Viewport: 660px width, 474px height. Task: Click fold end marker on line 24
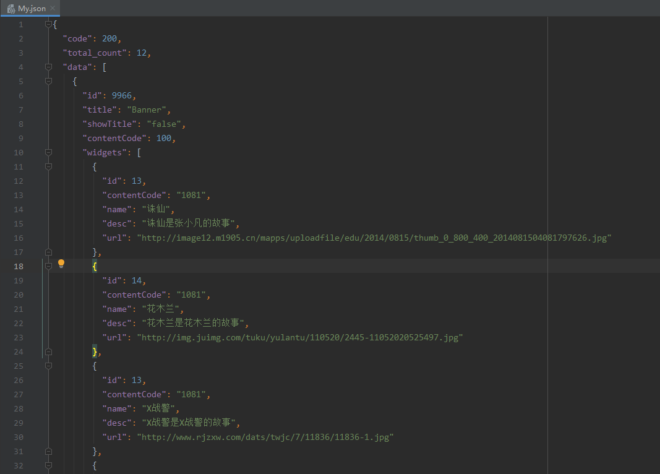pyautogui.click(x=48, y=351)
